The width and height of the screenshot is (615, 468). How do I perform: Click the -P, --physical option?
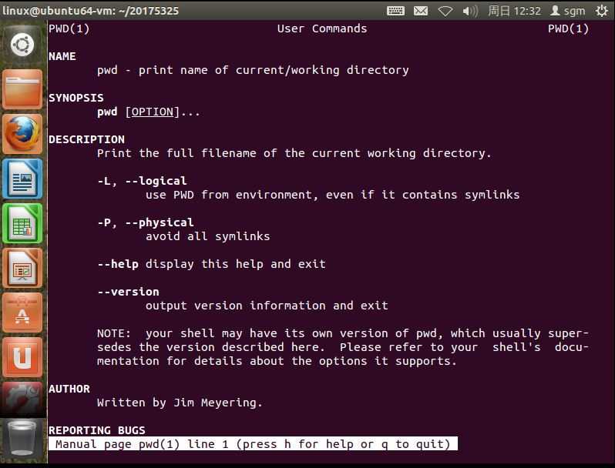146,222
